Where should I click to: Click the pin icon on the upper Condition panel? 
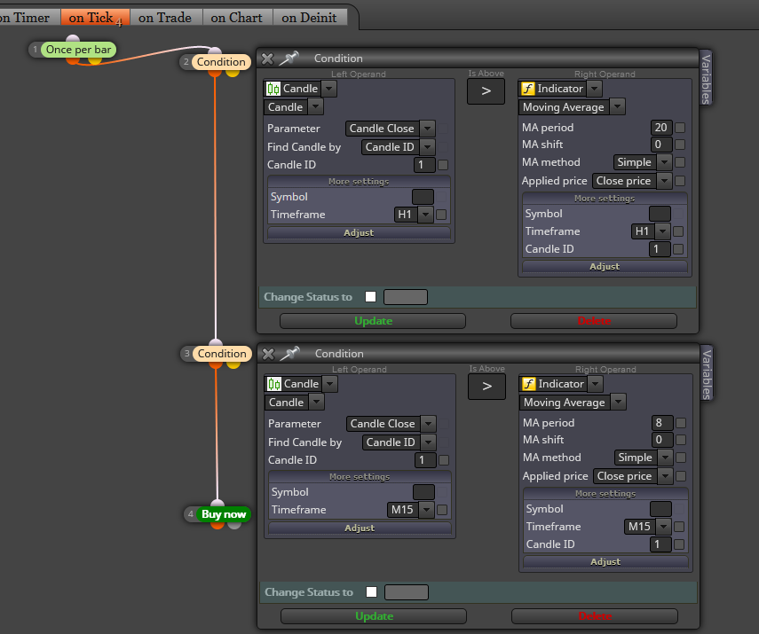(x=289, y=59)
